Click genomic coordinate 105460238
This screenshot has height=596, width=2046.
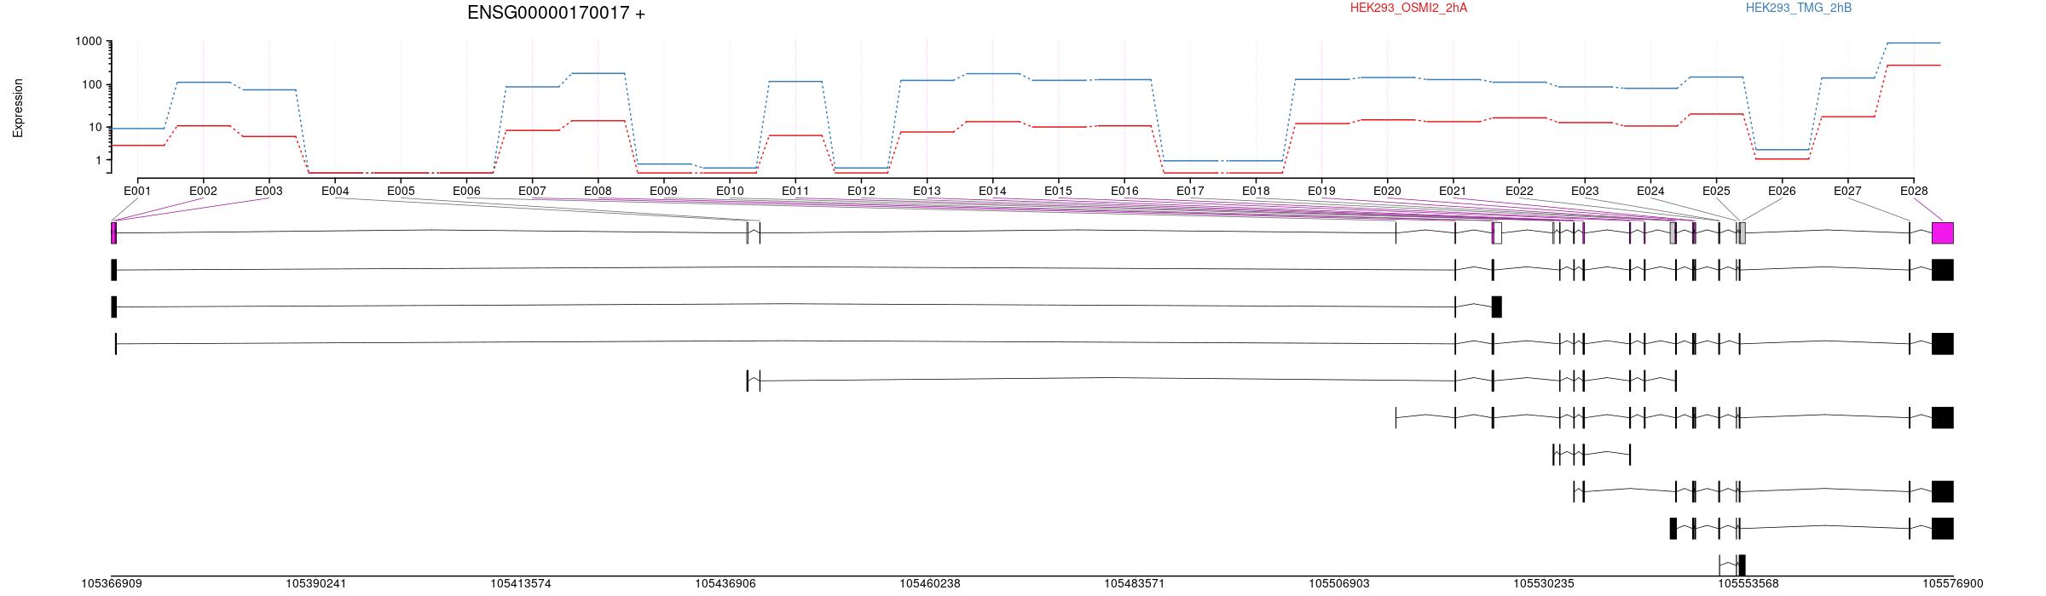pyautogui.click(x=930, y=584)
